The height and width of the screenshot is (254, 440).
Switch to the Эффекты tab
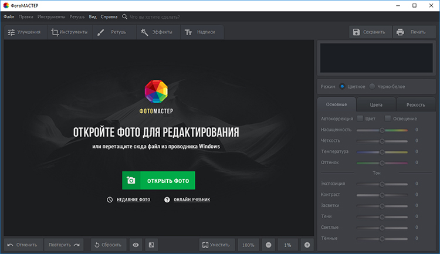click(158, 32)
